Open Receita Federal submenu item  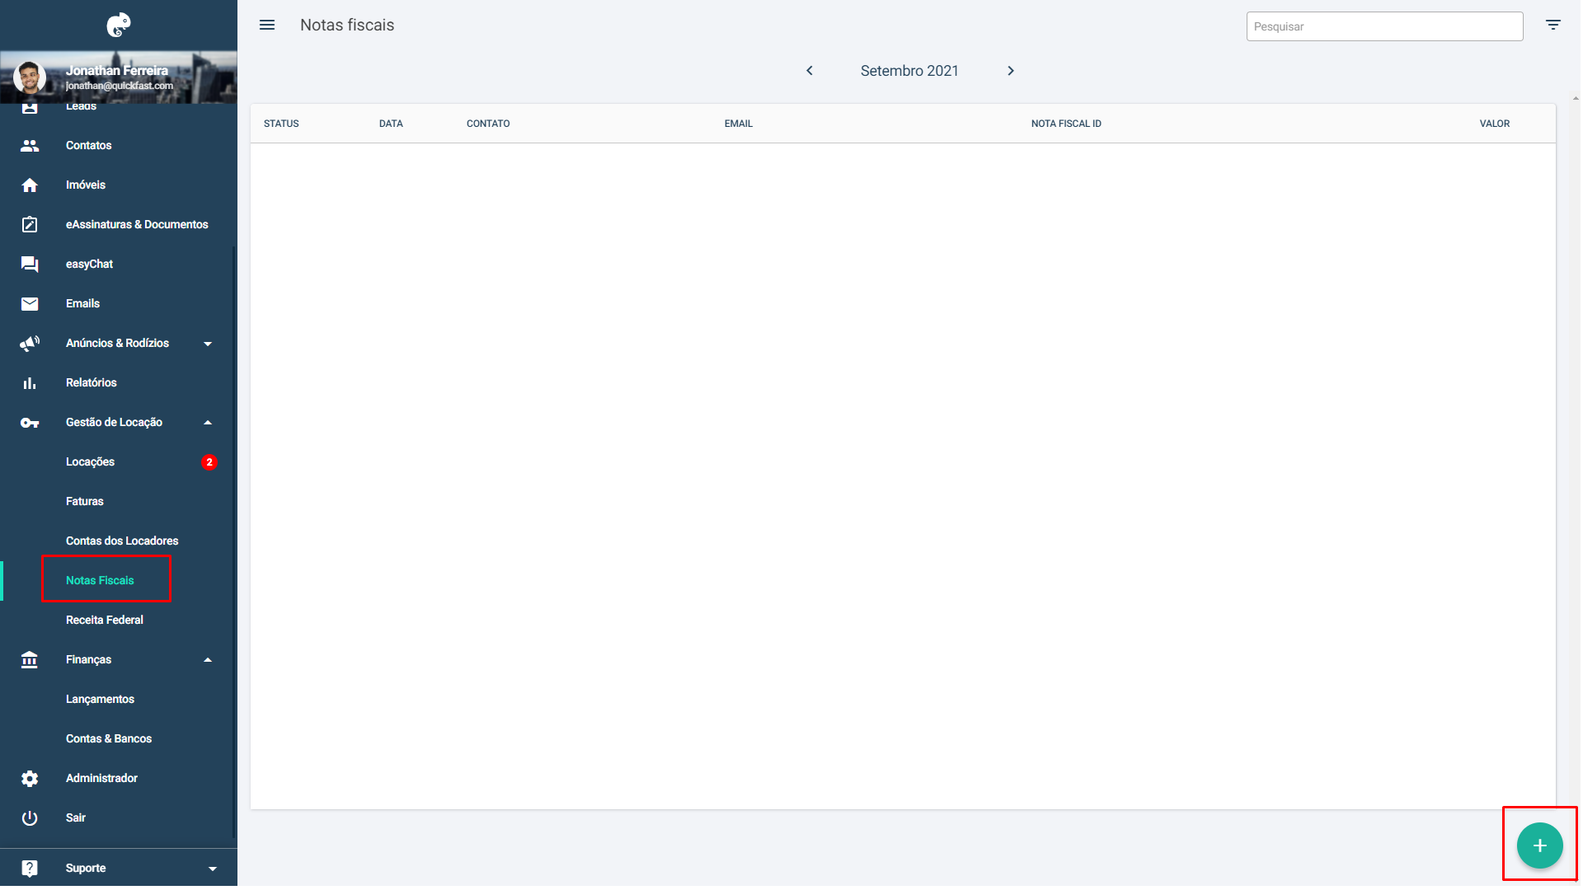[x=105, y=621]
